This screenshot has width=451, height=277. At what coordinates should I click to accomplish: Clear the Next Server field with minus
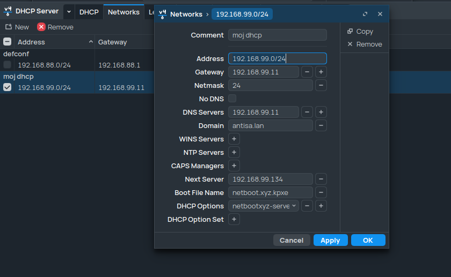coord(321,179)
